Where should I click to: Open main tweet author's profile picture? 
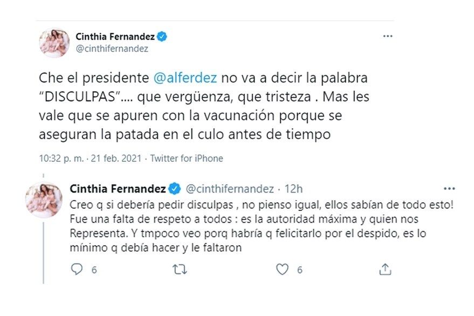(54, 43)
